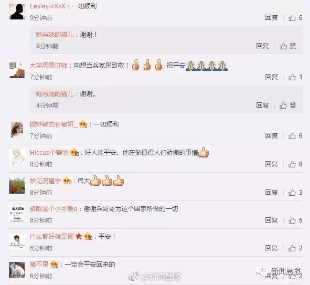Click 赞 on first 她与她的猫儿 reply

[x=287, y=46]
